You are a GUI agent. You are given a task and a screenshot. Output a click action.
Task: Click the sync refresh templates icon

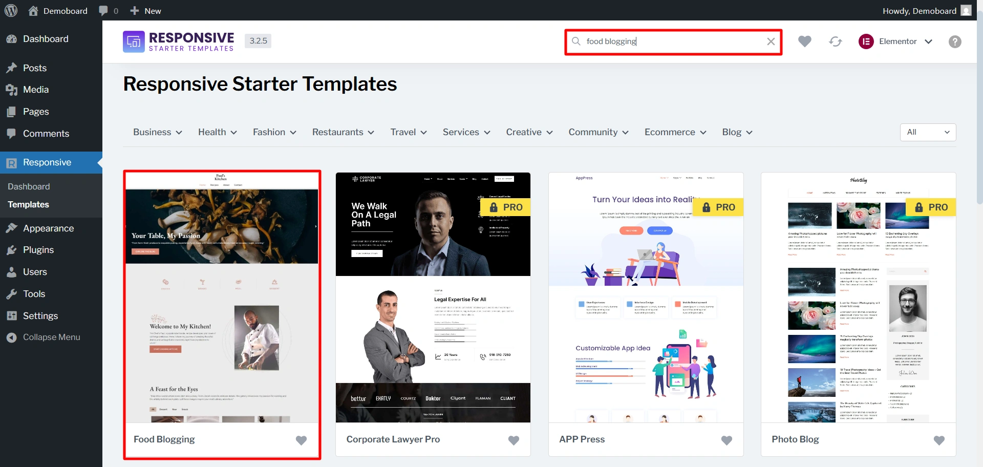pos(836,41)
